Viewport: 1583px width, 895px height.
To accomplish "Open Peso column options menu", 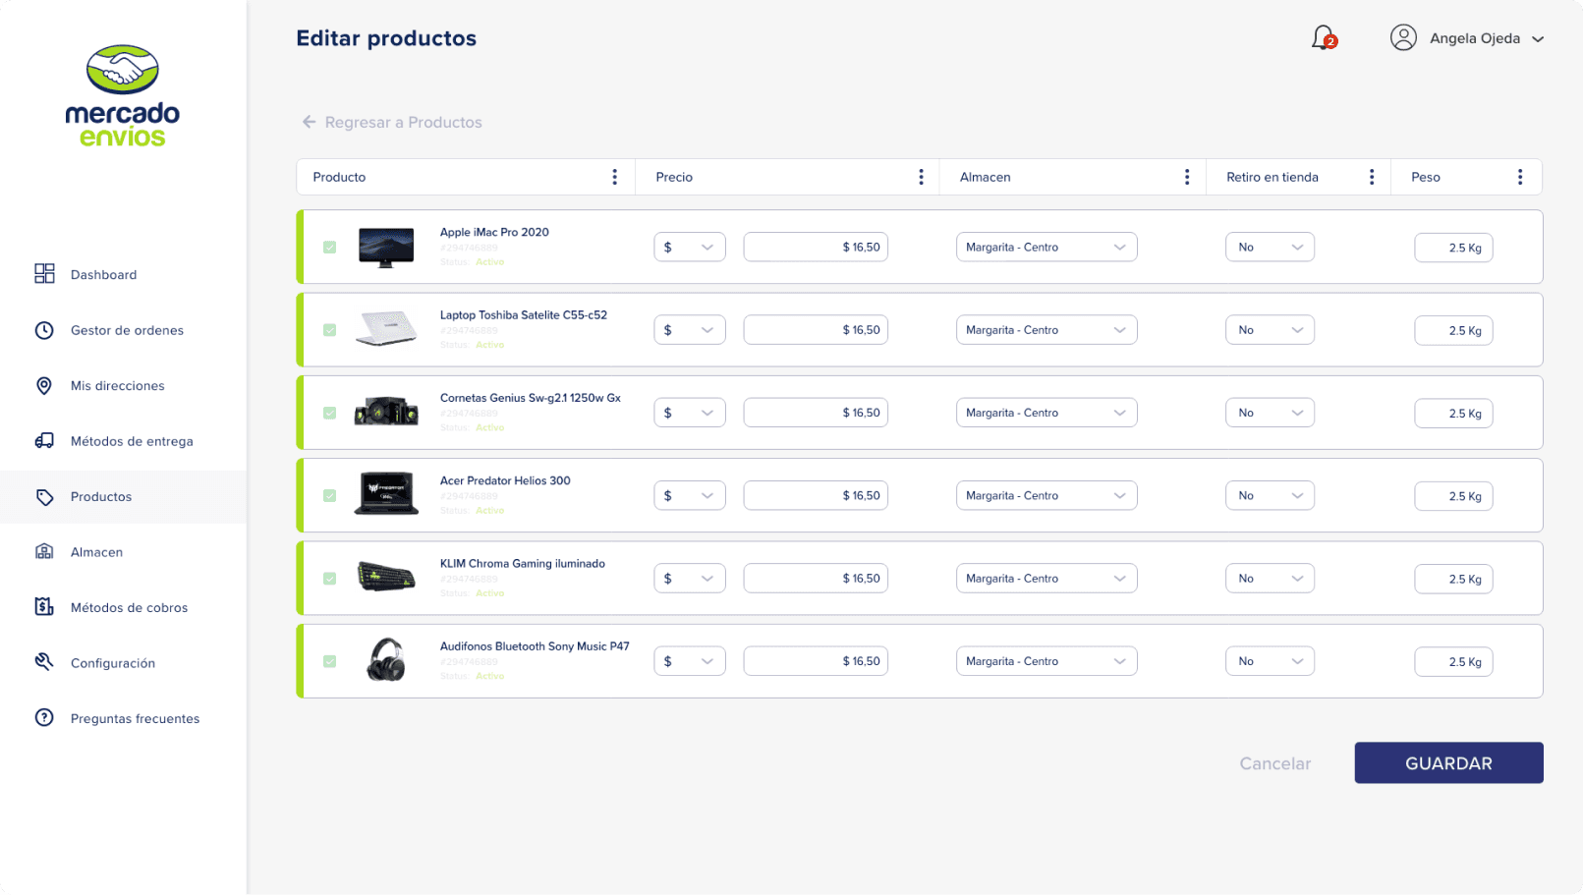I will [x=1520, y=177].
